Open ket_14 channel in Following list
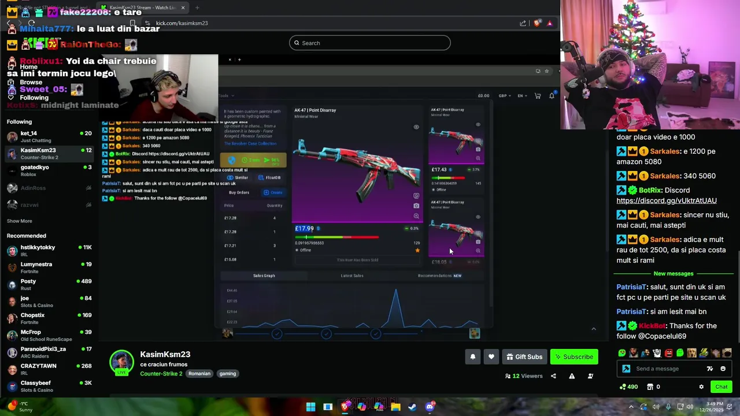This screenshot has height=416, width=740. pos(49,136)
